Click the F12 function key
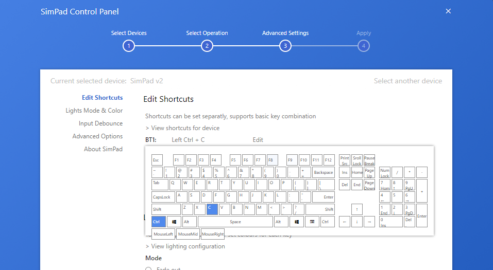The image size is (493, 270). (x=329, y=160)
